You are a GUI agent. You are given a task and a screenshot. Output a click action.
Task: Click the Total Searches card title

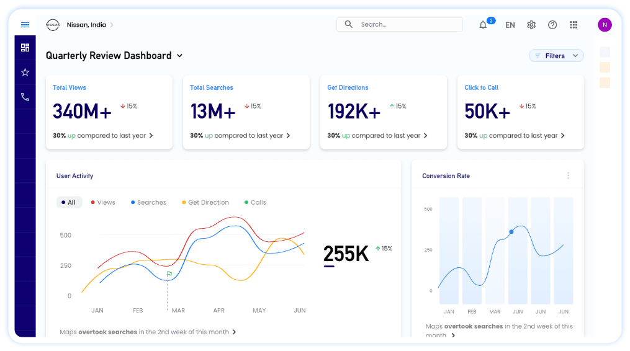pyautogui.click(x=211, y=87)
